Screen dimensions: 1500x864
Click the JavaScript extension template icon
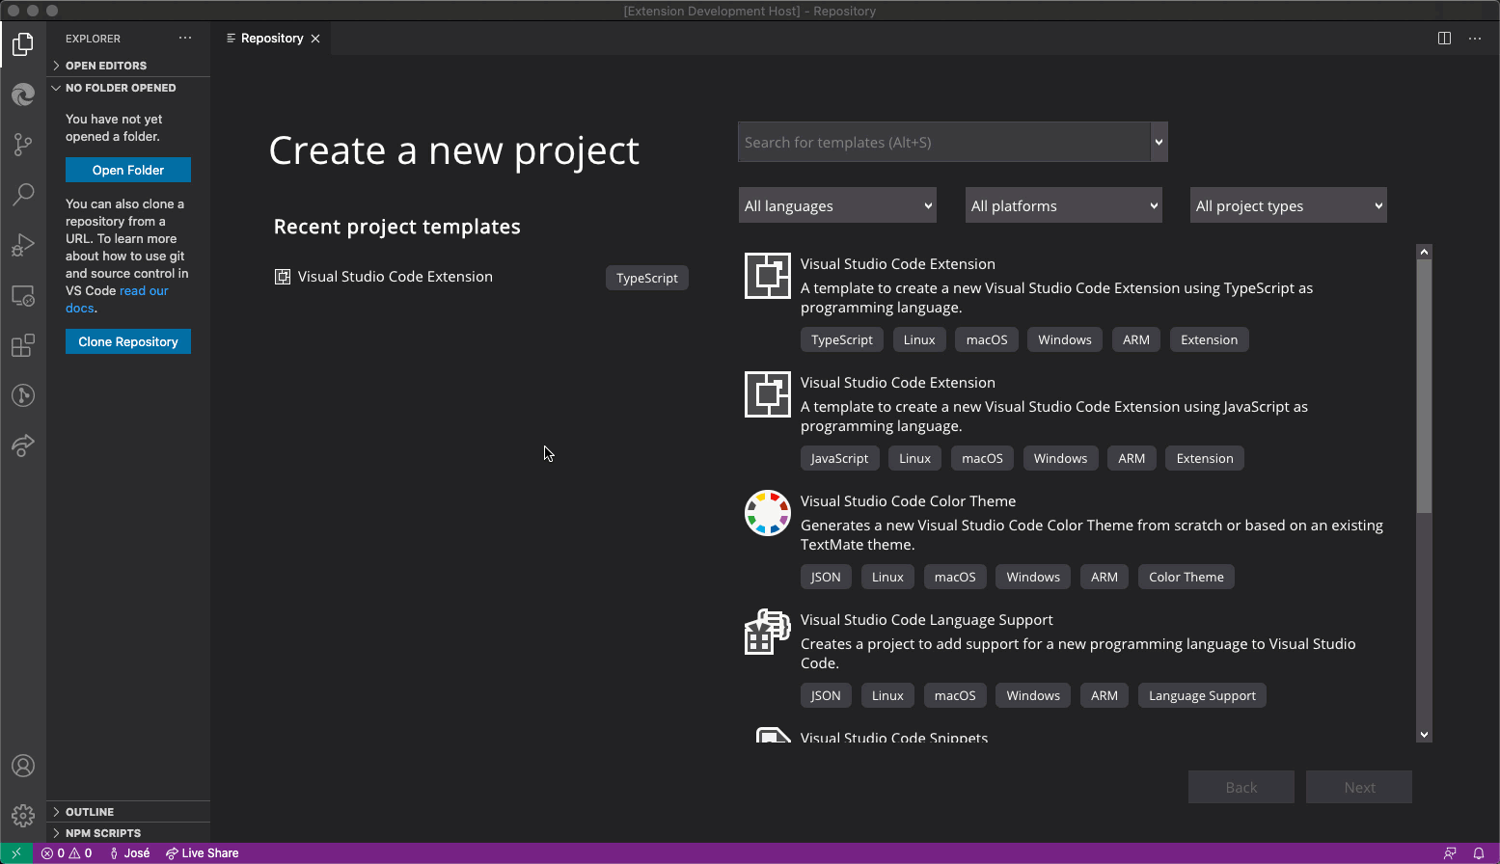click(768, 394)
